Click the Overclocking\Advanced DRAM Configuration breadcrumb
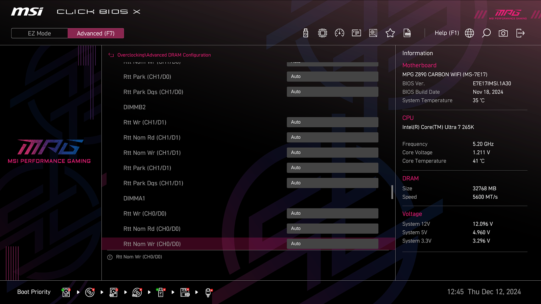This screenshot has width=541, height=304. point(164,55)
